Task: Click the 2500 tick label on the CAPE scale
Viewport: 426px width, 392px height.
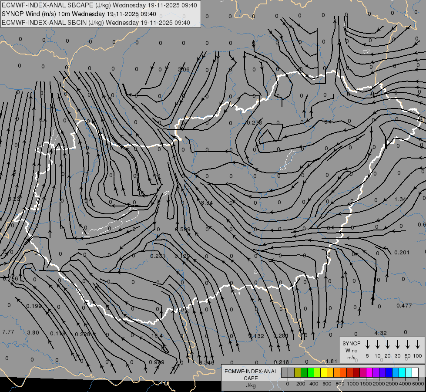Action: coord(392,384)
